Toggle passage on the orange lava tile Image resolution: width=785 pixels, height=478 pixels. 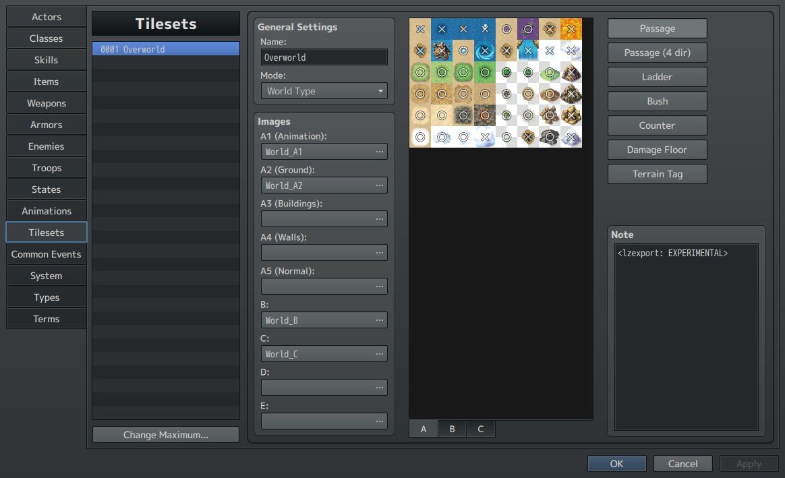pos(571,29)
